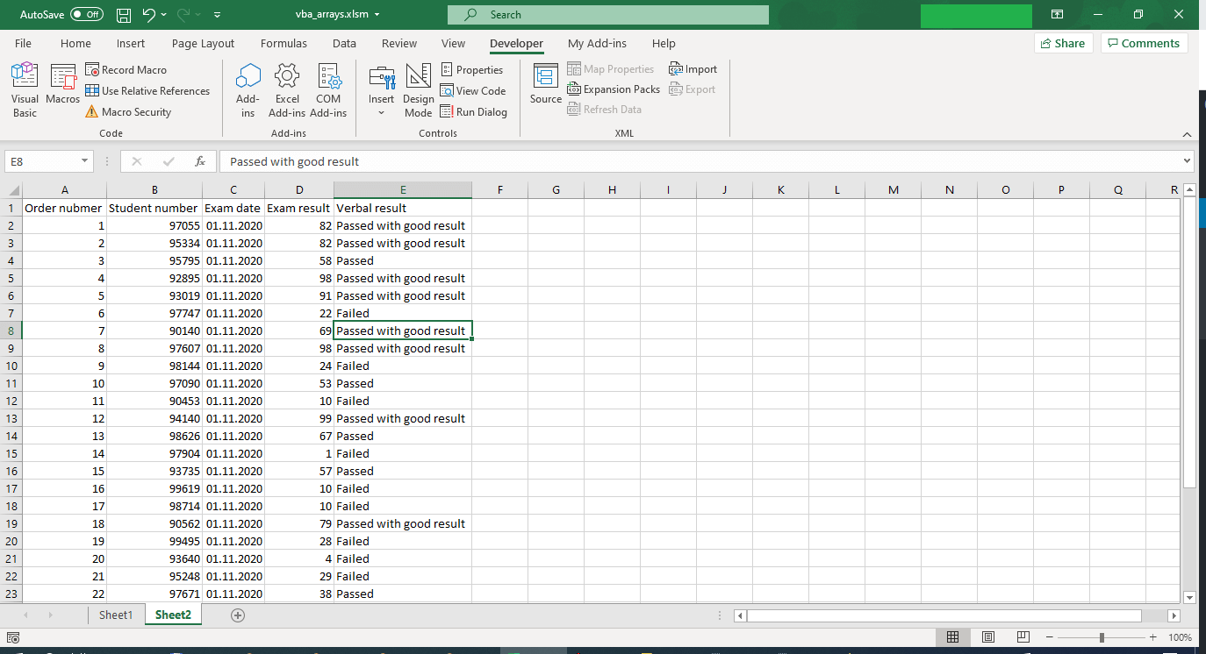Expand the formula bar

point(1188,161)
